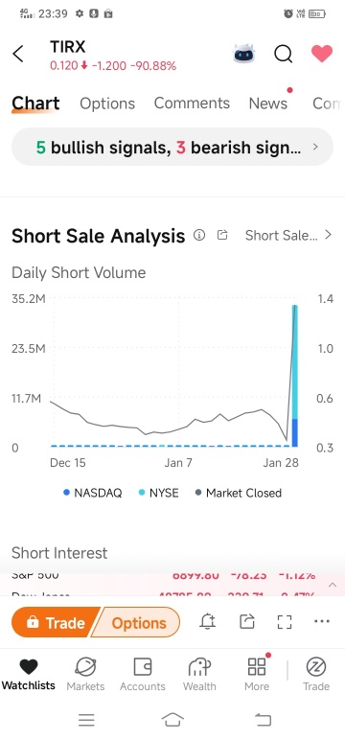
Task: Go back using the left arrow
Action: coord(18,55)
